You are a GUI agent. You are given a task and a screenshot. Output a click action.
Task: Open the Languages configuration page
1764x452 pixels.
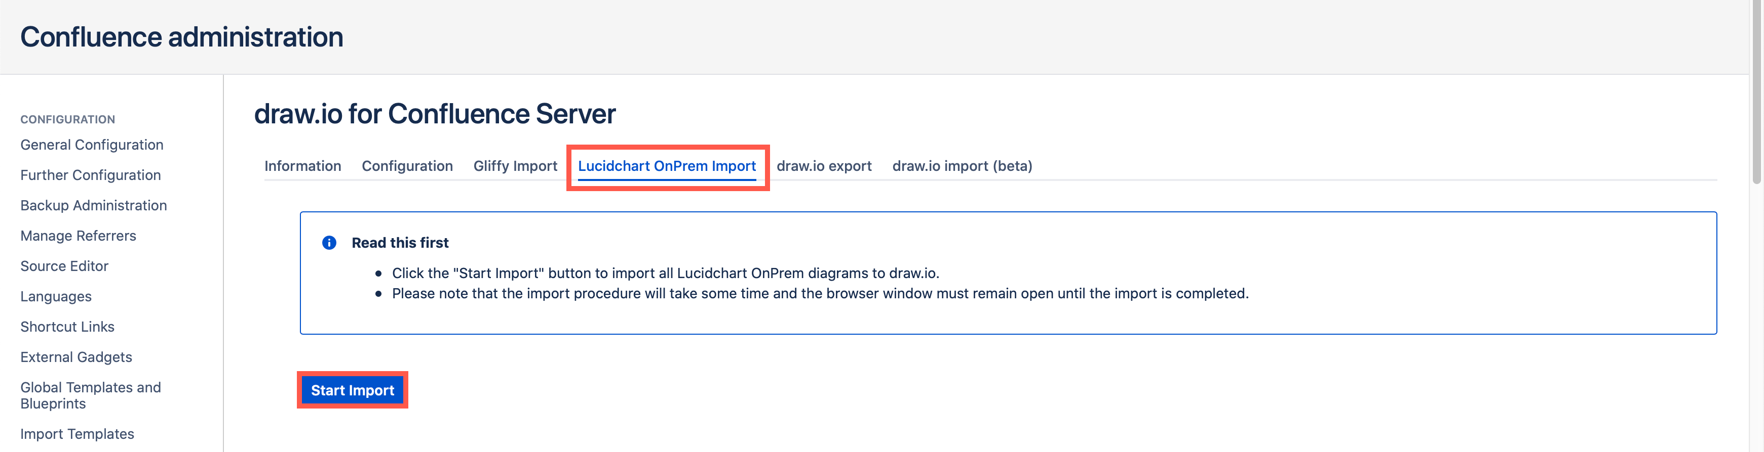(55, 296)
